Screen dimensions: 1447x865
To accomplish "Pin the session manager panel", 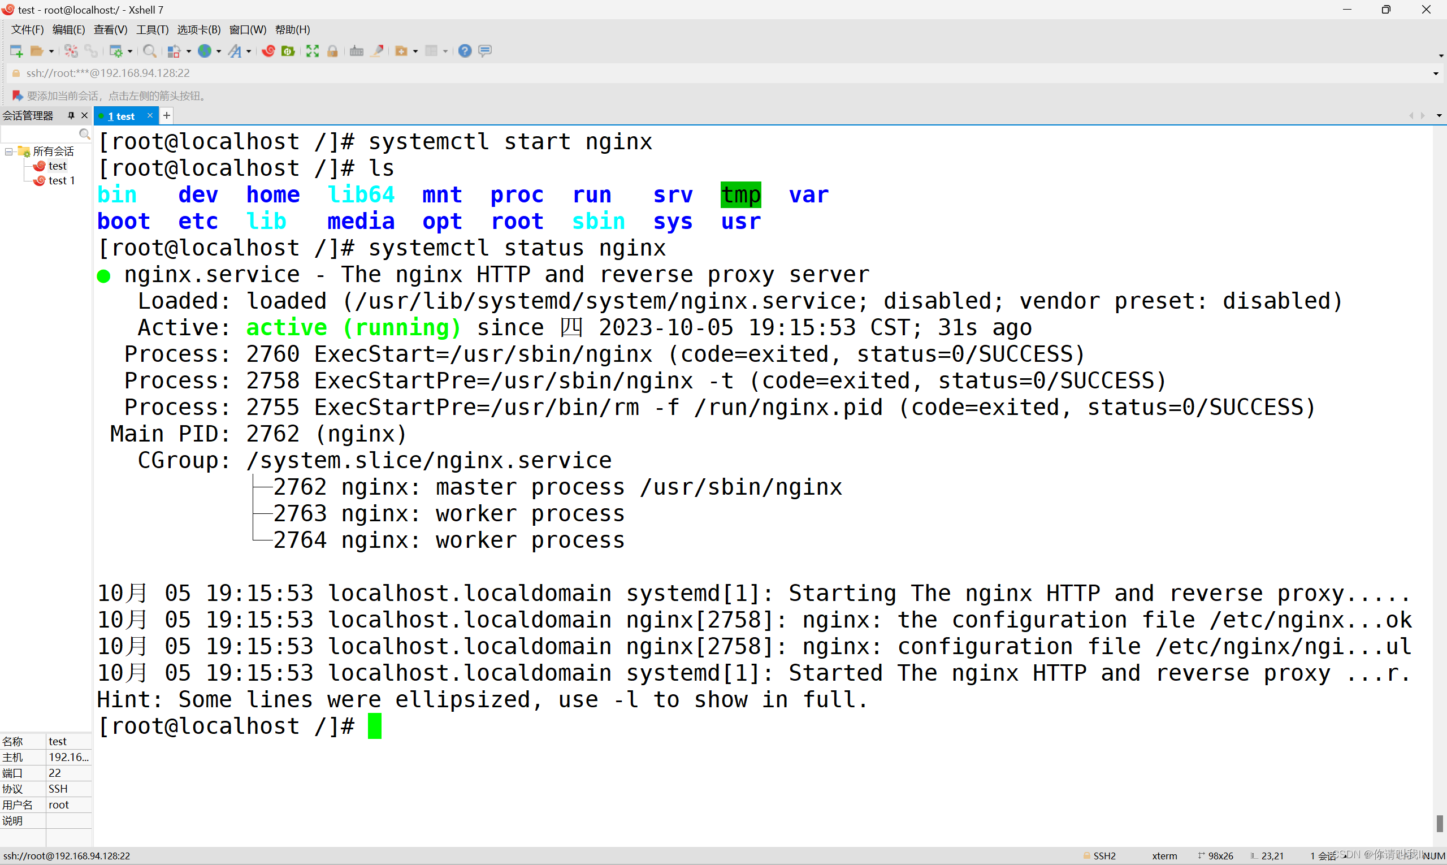I will click(x=71, y=115).
